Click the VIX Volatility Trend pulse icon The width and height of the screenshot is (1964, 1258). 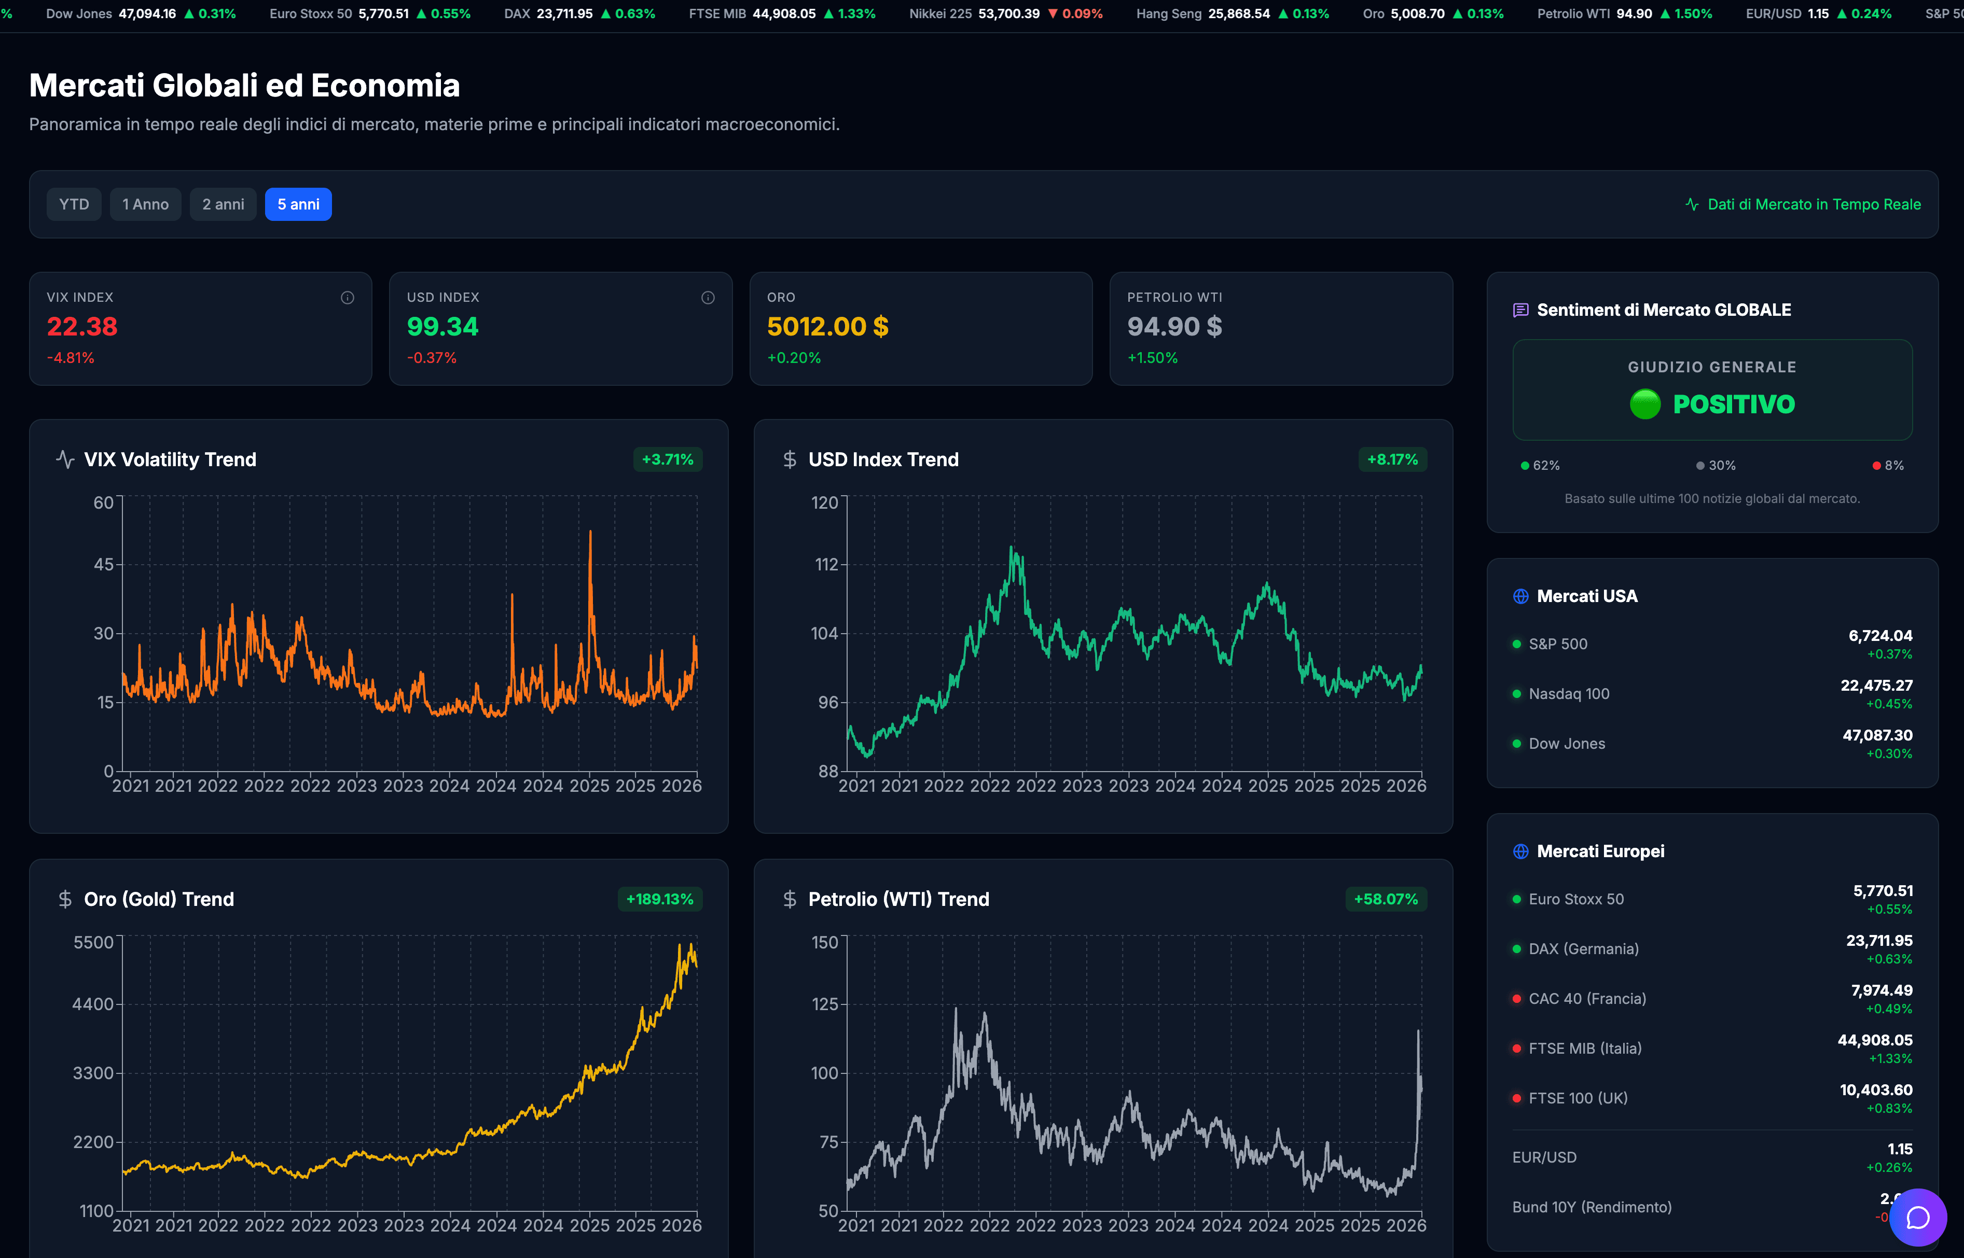click(x=65, y=459)
